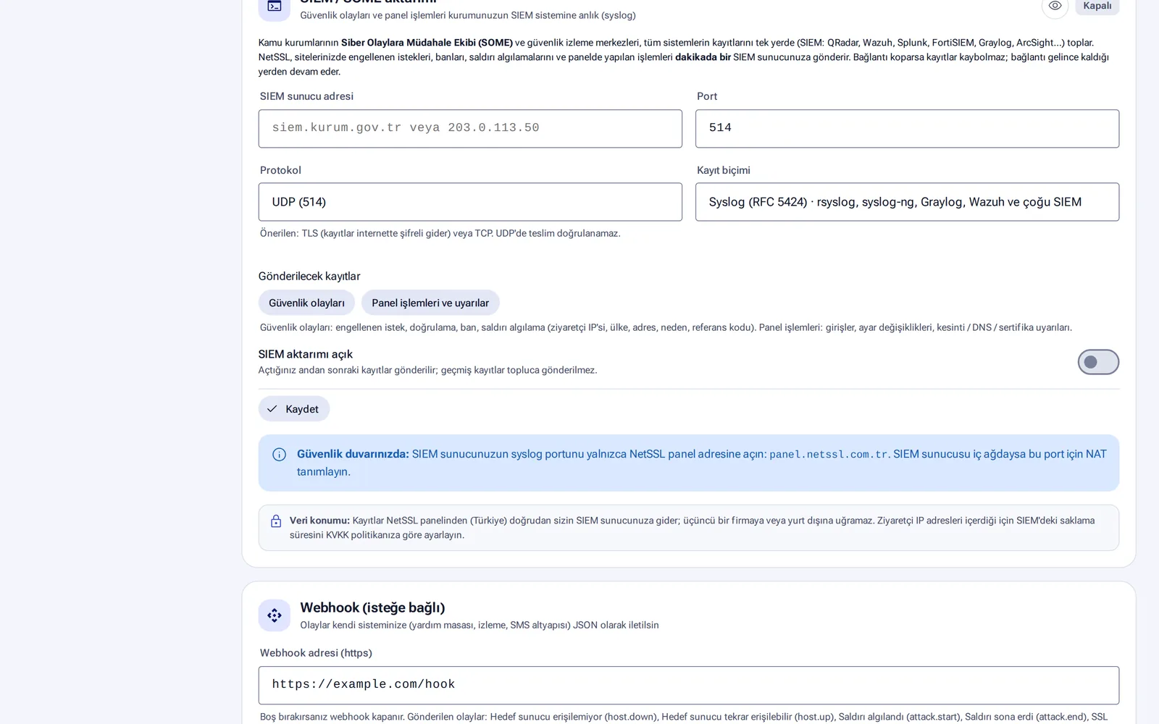Click the Önerilen: TLS hint text
Viewport: 1159px width, 724px height.
tap(440, 233)
